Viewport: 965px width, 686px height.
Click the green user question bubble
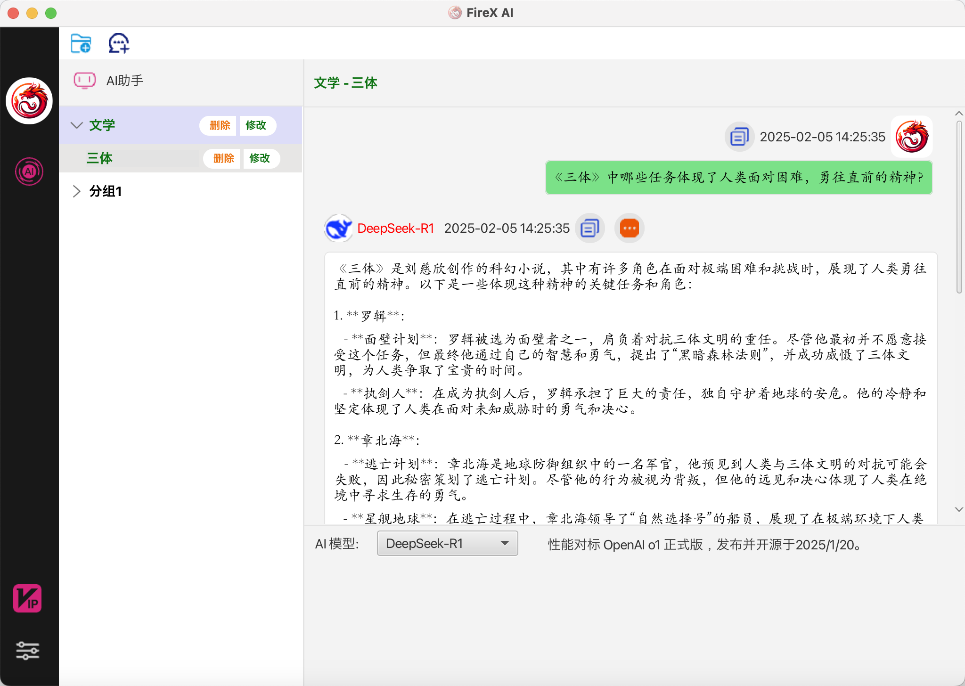coord(739,177)
